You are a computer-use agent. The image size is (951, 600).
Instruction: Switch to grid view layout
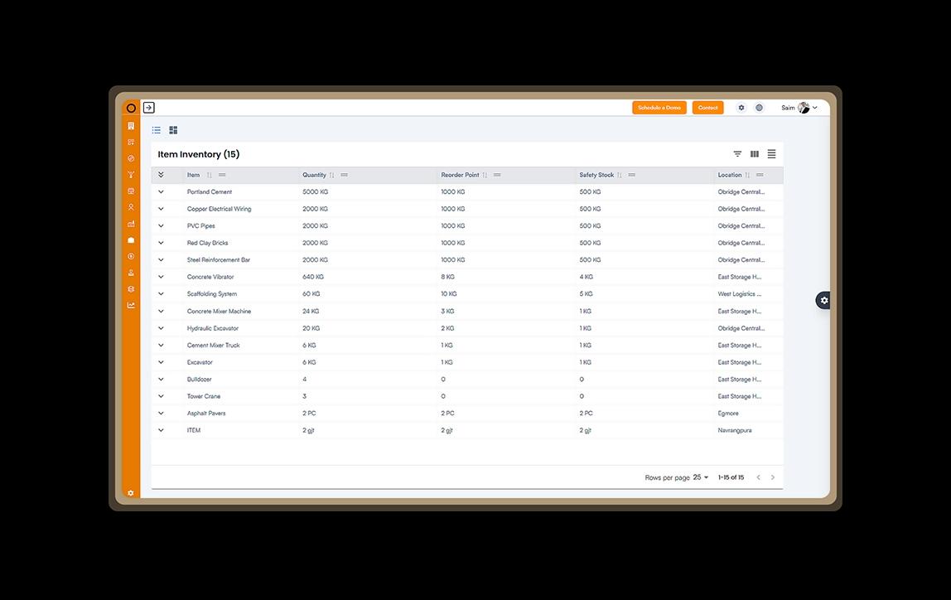tap(173, 130)
